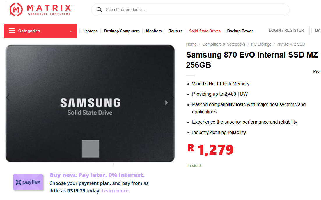321x200 pixels.
Task: Click inside the product search input field
Action: point(189,10)
